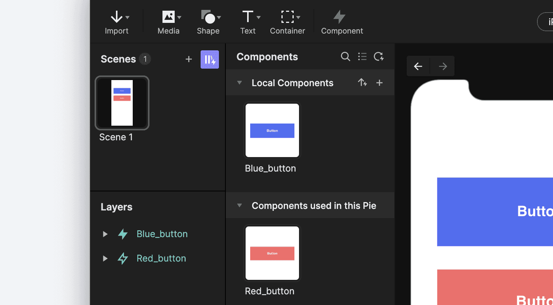Toggle the purple interaction panel button
Screen dimensions: 553x305
(x=209, y=59)
